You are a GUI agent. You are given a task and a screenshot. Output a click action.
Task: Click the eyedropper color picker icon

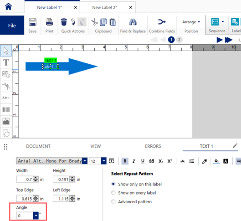[205, 161]
